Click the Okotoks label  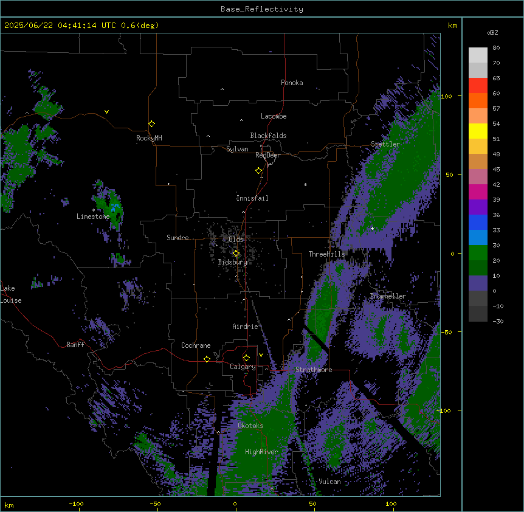[x=250, y=426]
